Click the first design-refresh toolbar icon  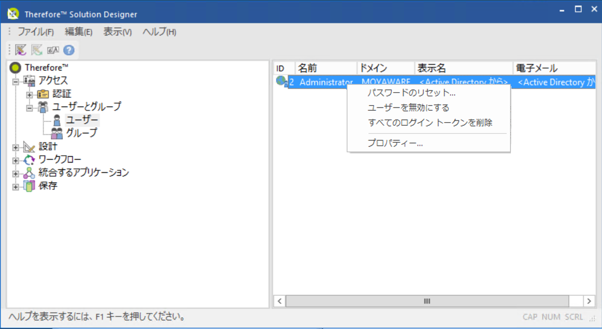coord(21,50)
